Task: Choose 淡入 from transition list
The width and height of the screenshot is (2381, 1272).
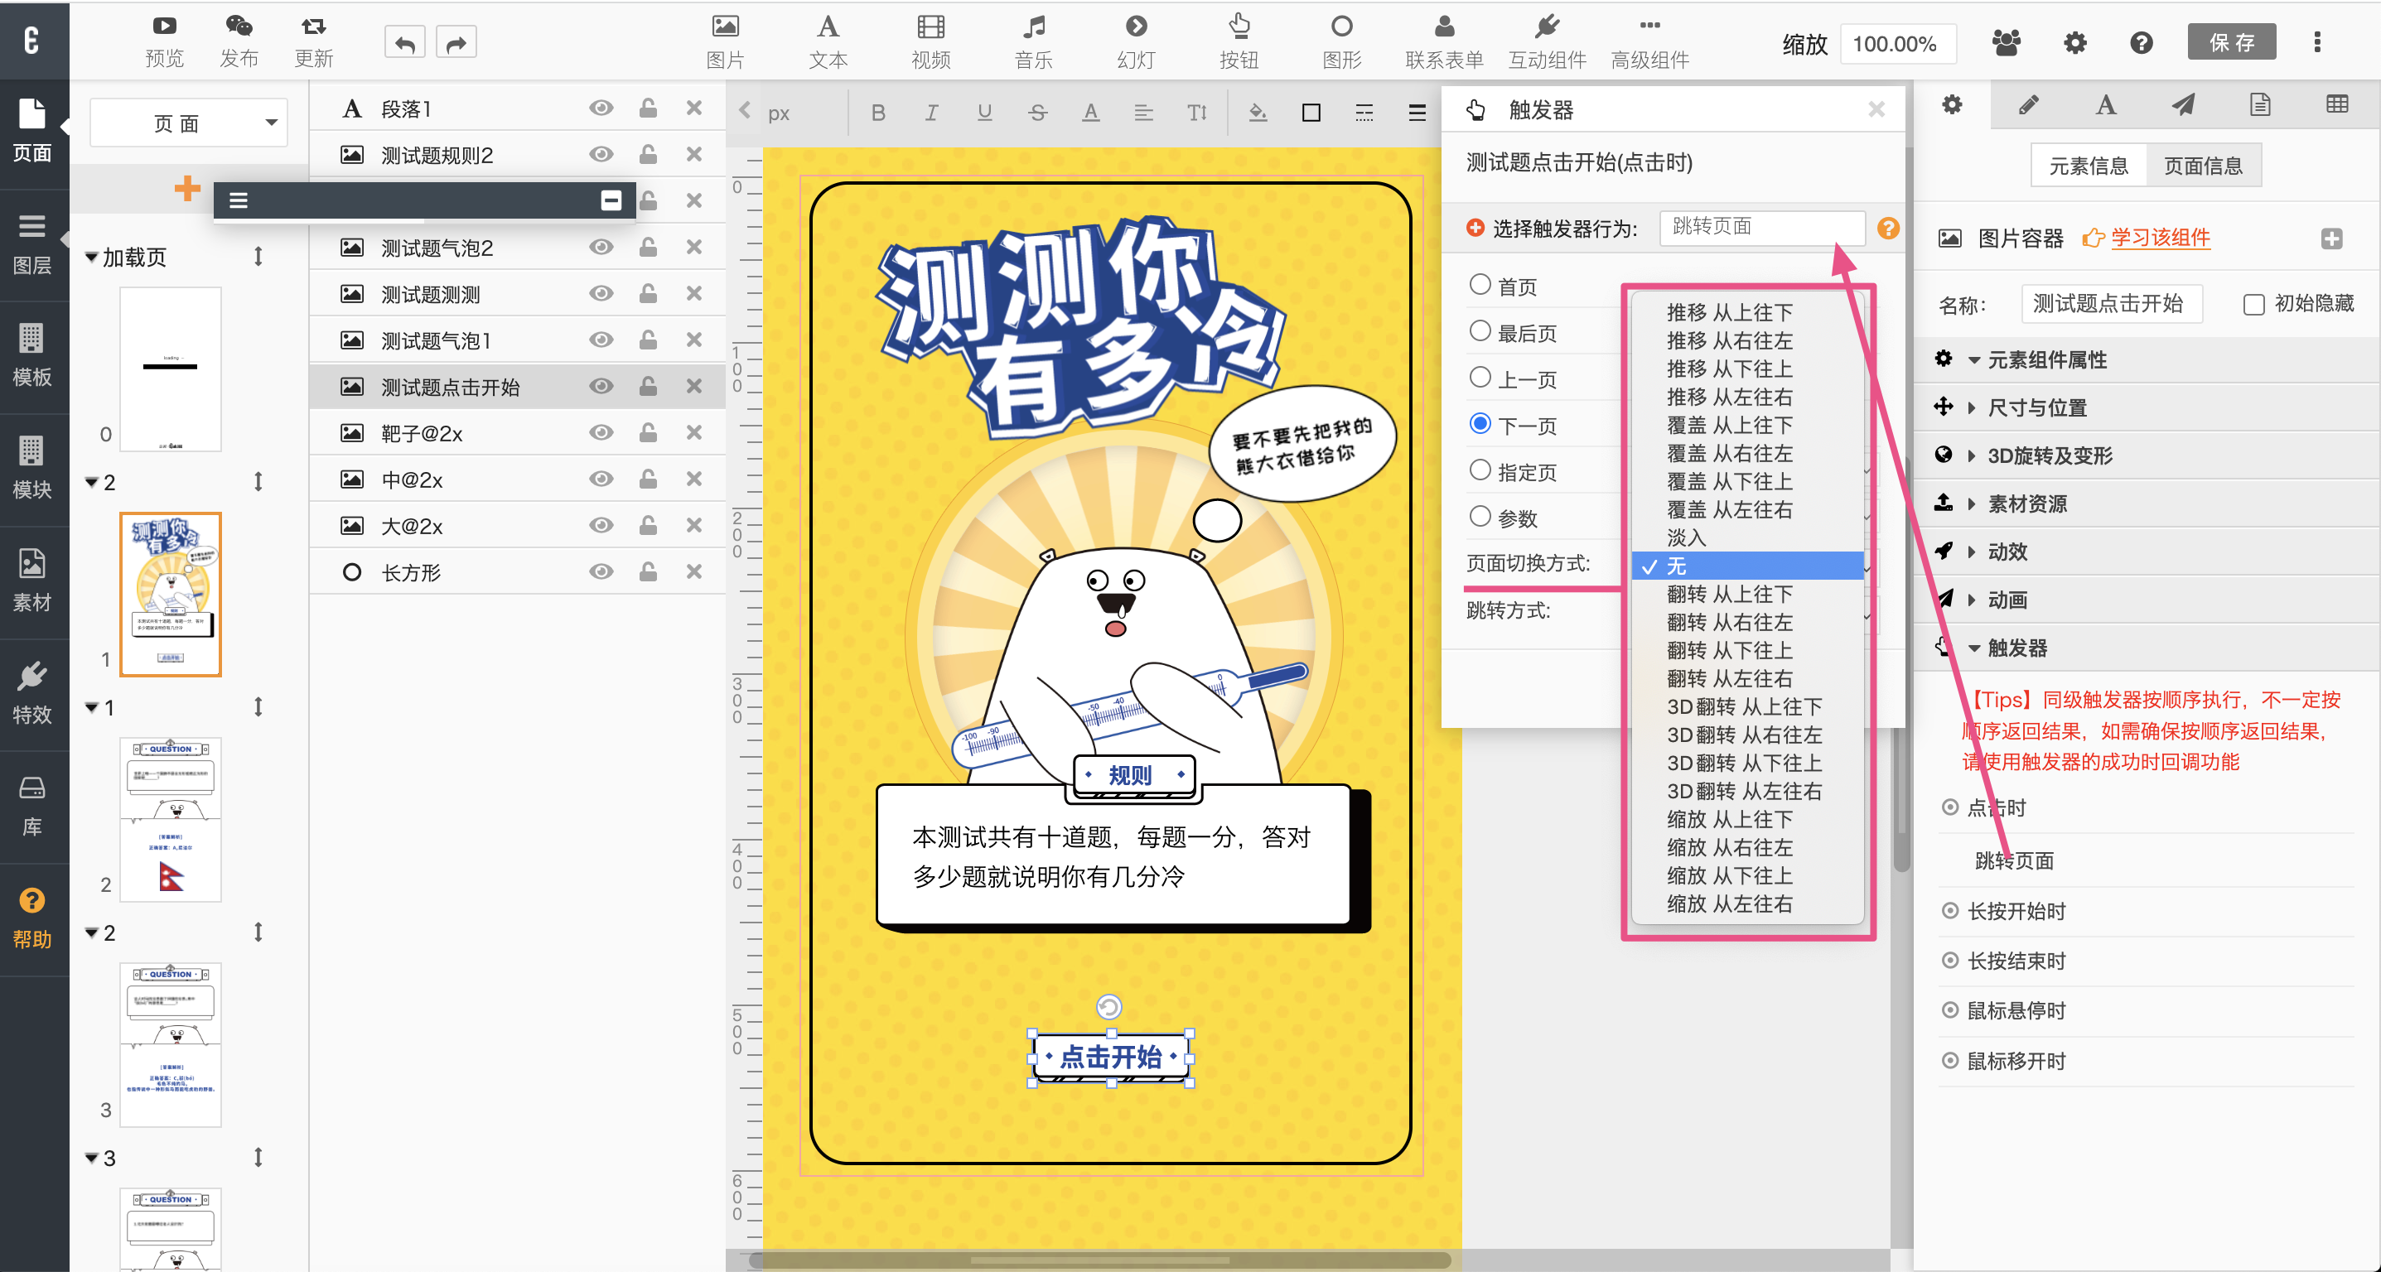Action: tap(1687, 537)
